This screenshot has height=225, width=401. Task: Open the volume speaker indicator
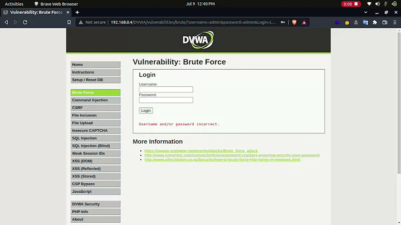(x=378, y=4)
